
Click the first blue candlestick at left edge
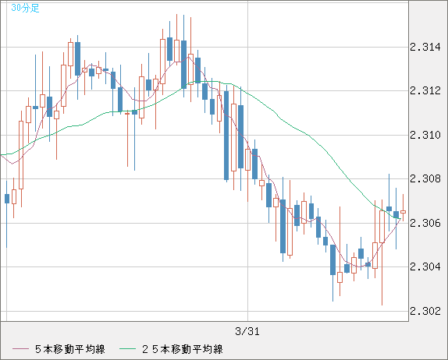coord(7,199)
